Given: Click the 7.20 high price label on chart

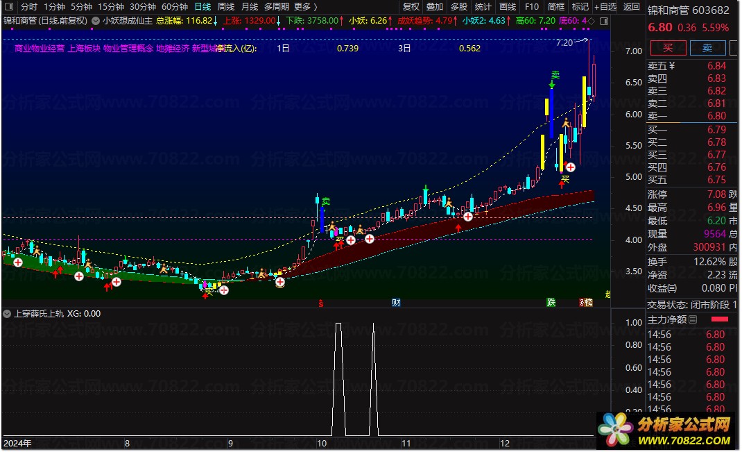Looking at the screenshot, I should [x=564, y=42].
